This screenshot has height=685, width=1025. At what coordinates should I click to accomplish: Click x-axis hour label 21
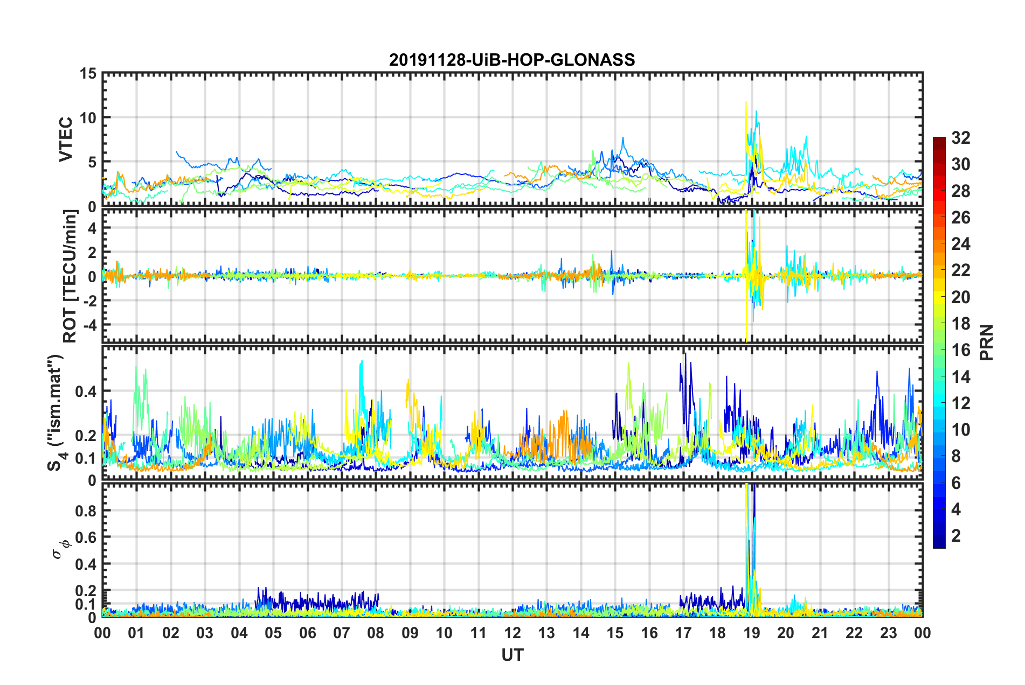[820, 633]
